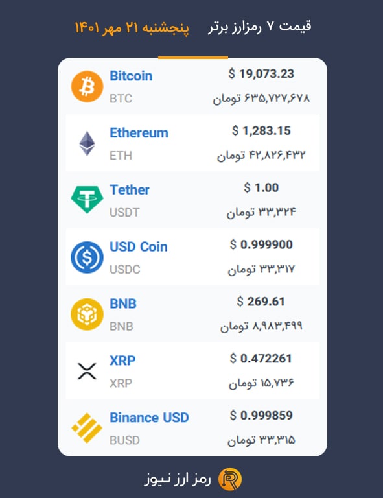
Task: Open the Tether name link
Action: 130,189
